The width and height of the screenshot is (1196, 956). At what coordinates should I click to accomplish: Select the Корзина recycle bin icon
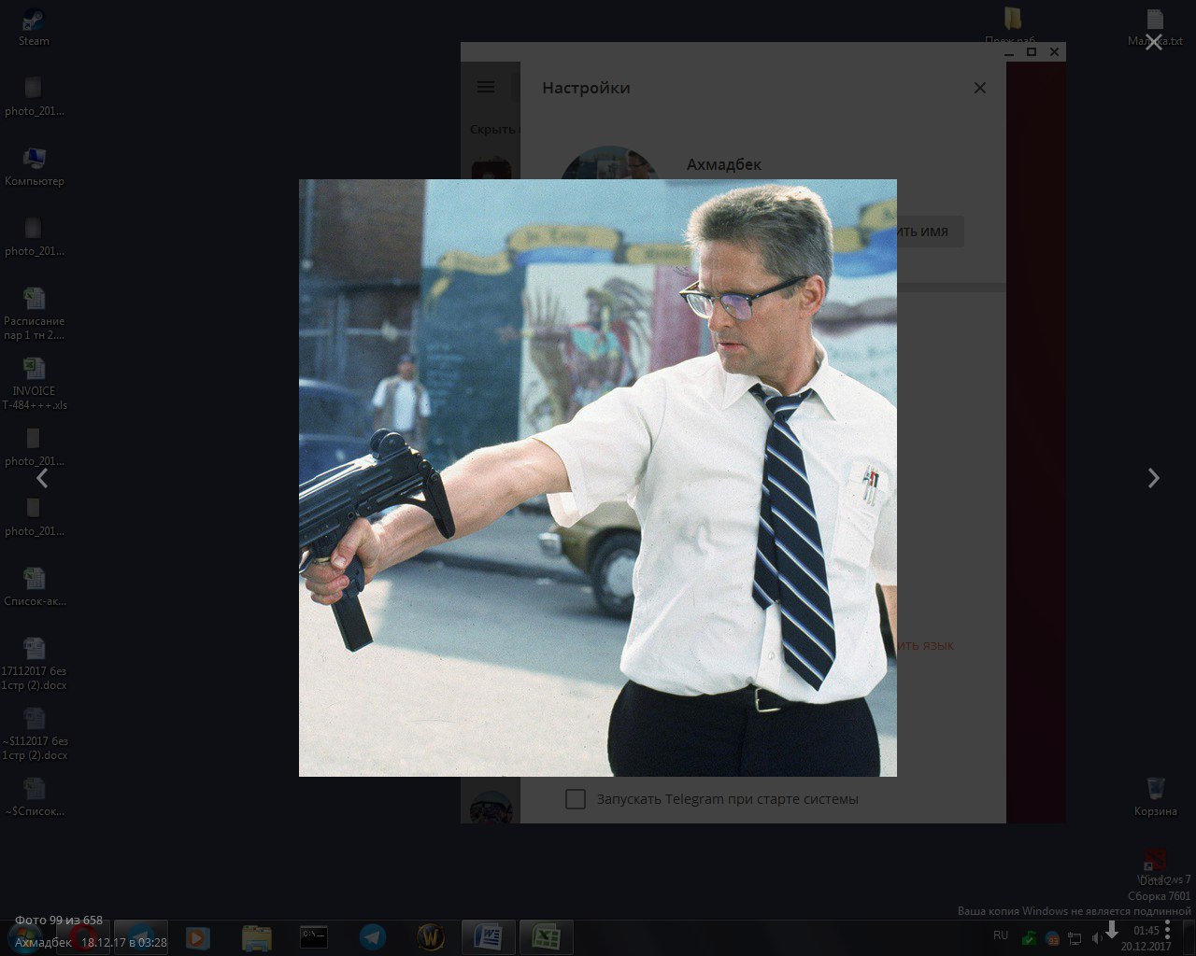1156,796
